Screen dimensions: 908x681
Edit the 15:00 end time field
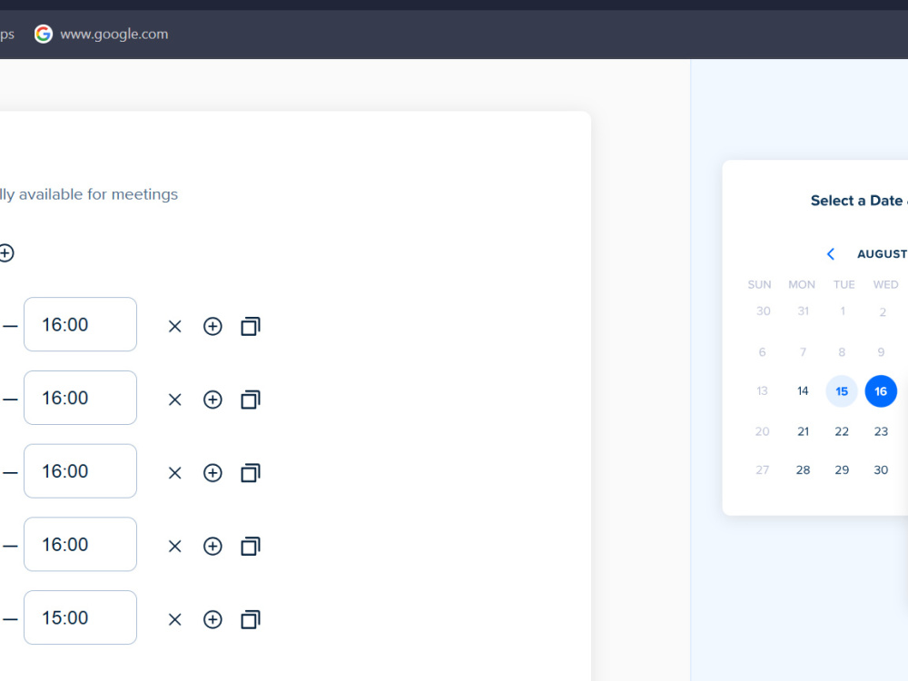coord(81,617)
